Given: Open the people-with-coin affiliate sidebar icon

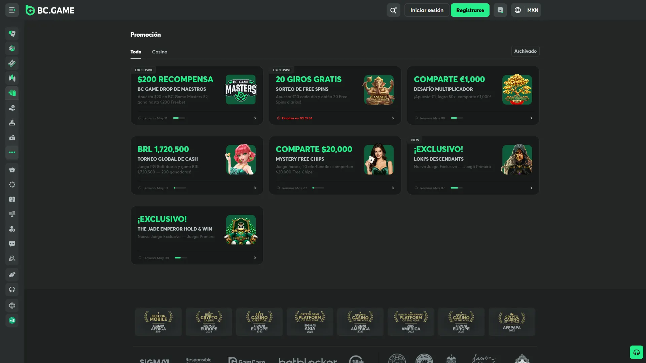Looking at the screenshot, I should (12, 229).
